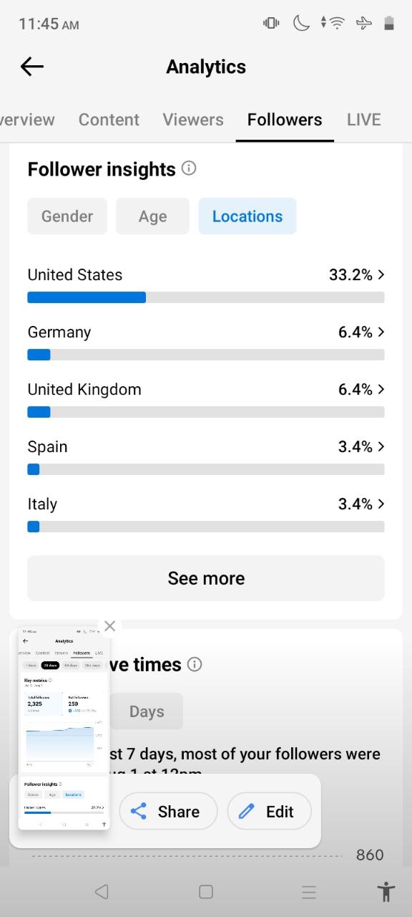This screenshot has height=917, width=412.
Task: Share the captured screenshot
Action: point(168,811)
